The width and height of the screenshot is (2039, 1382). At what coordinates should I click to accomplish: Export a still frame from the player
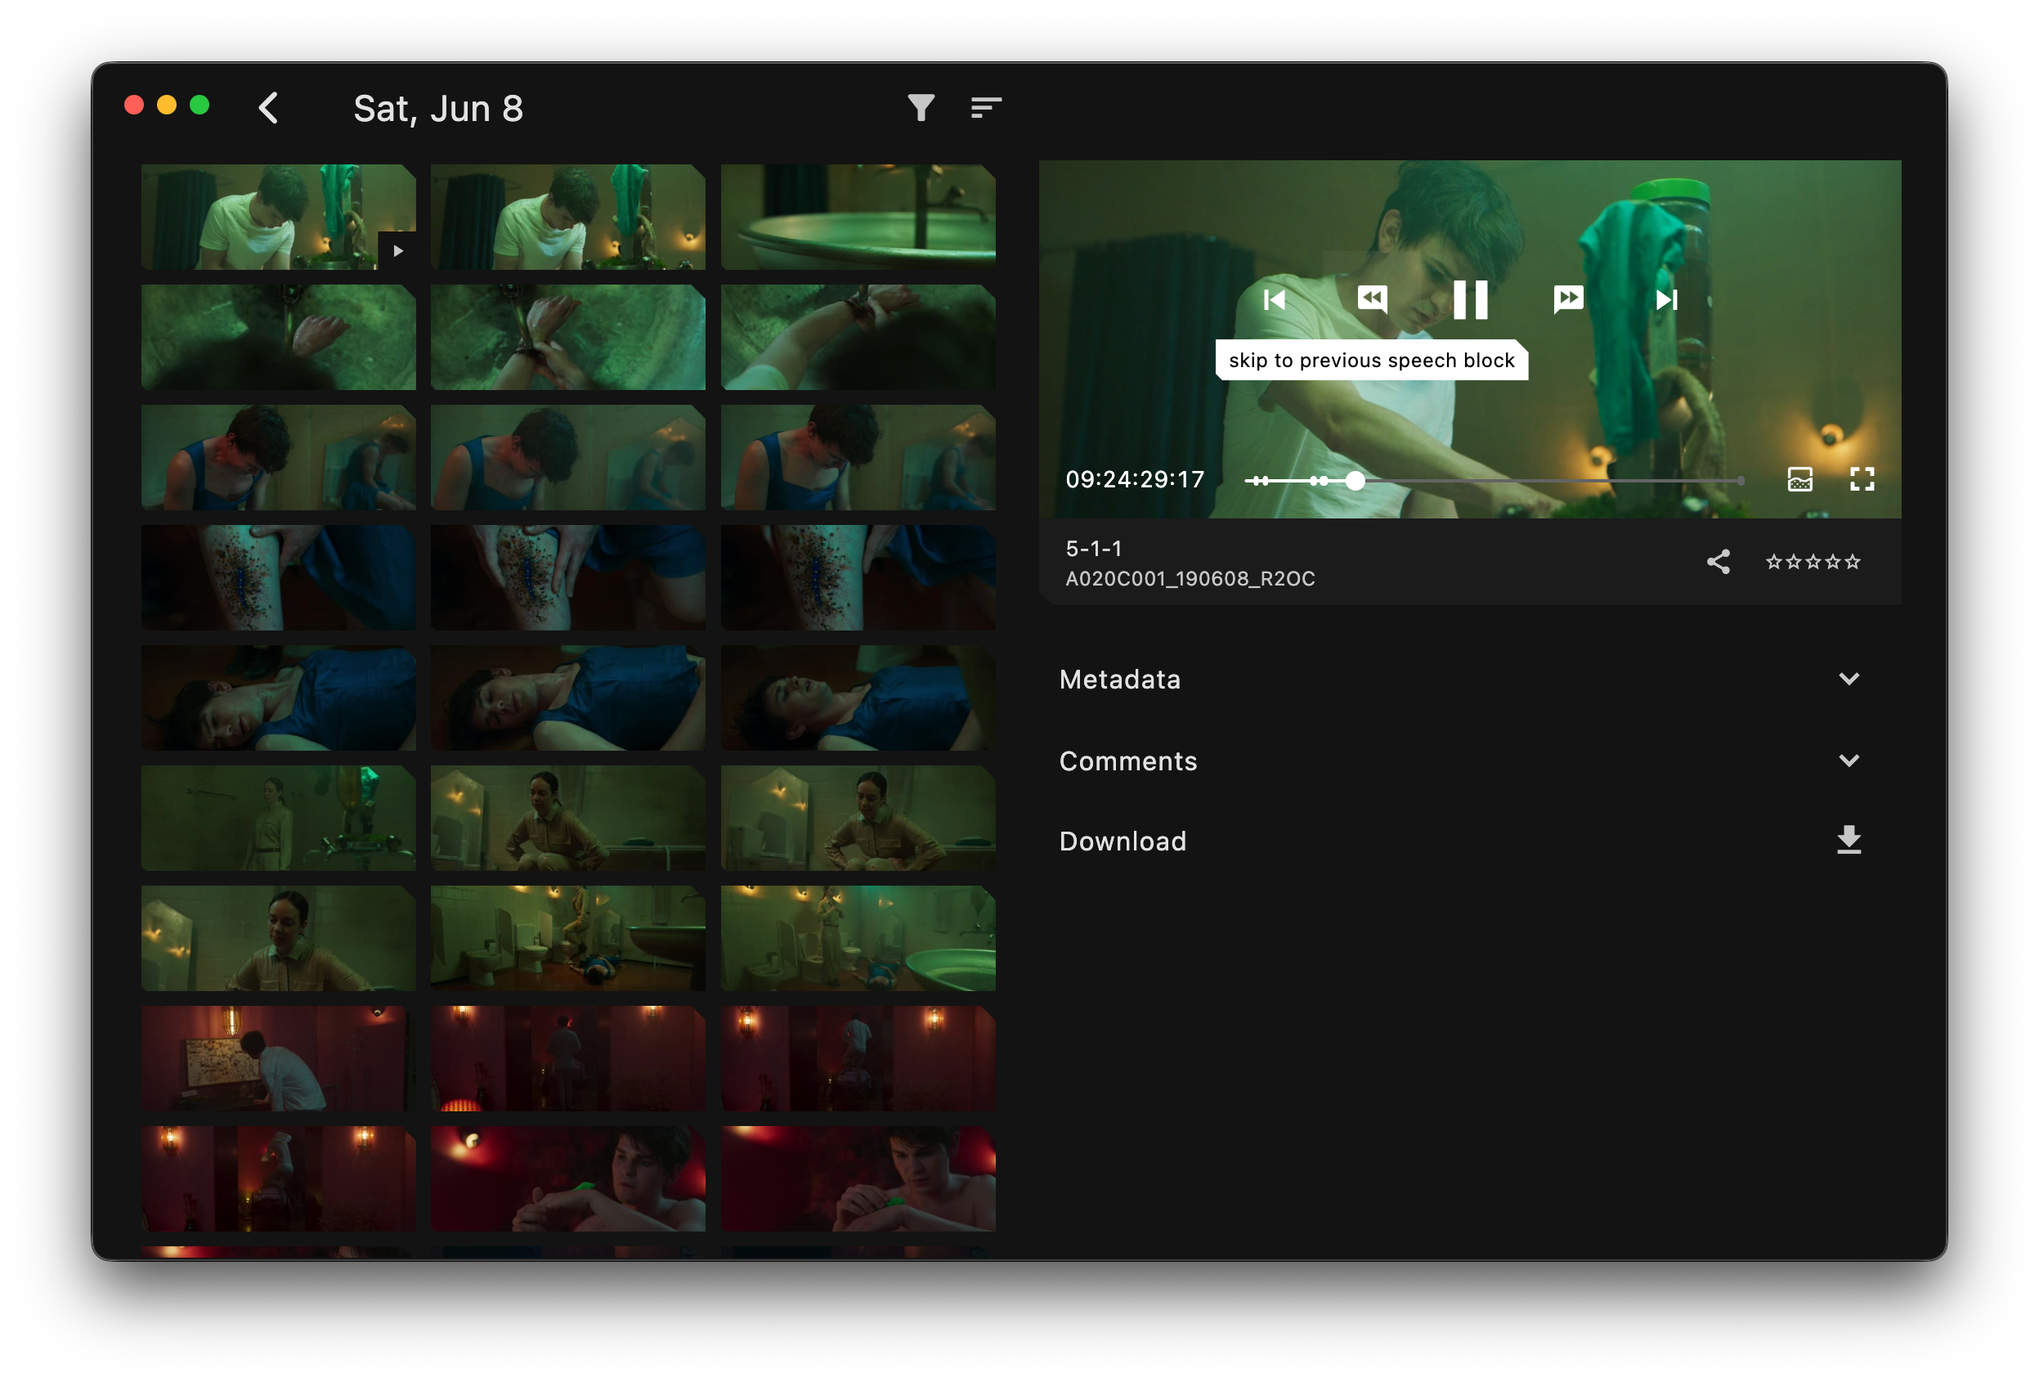1799,479
